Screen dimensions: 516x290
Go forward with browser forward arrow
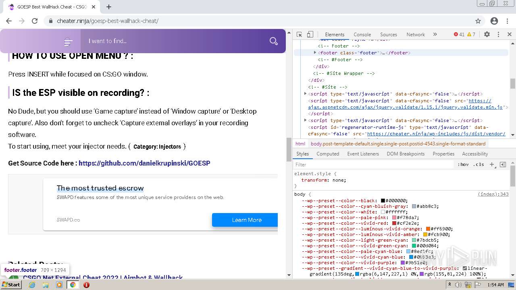22,21
